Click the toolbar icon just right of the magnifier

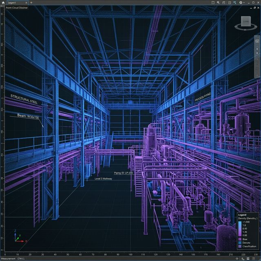click(x=224, y=2)
